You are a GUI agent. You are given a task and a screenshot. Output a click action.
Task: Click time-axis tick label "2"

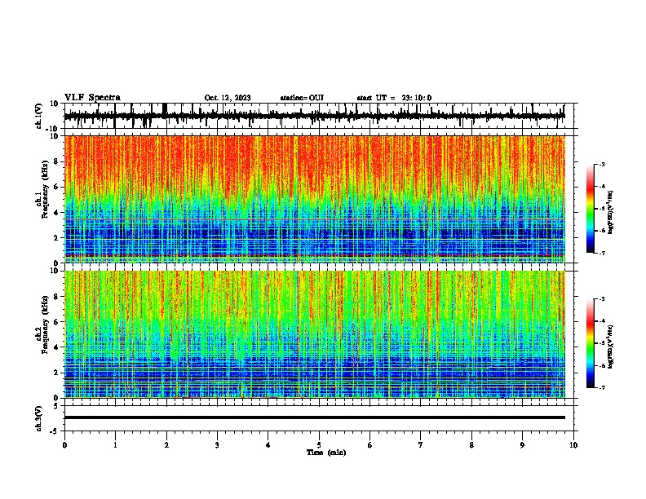pyautogui.click(x=166, y=445)
